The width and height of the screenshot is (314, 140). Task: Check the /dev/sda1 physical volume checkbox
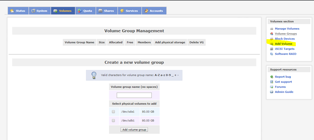(113, 112)
